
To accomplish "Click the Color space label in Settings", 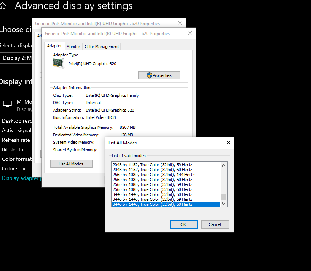I will [x=16, y=168].
